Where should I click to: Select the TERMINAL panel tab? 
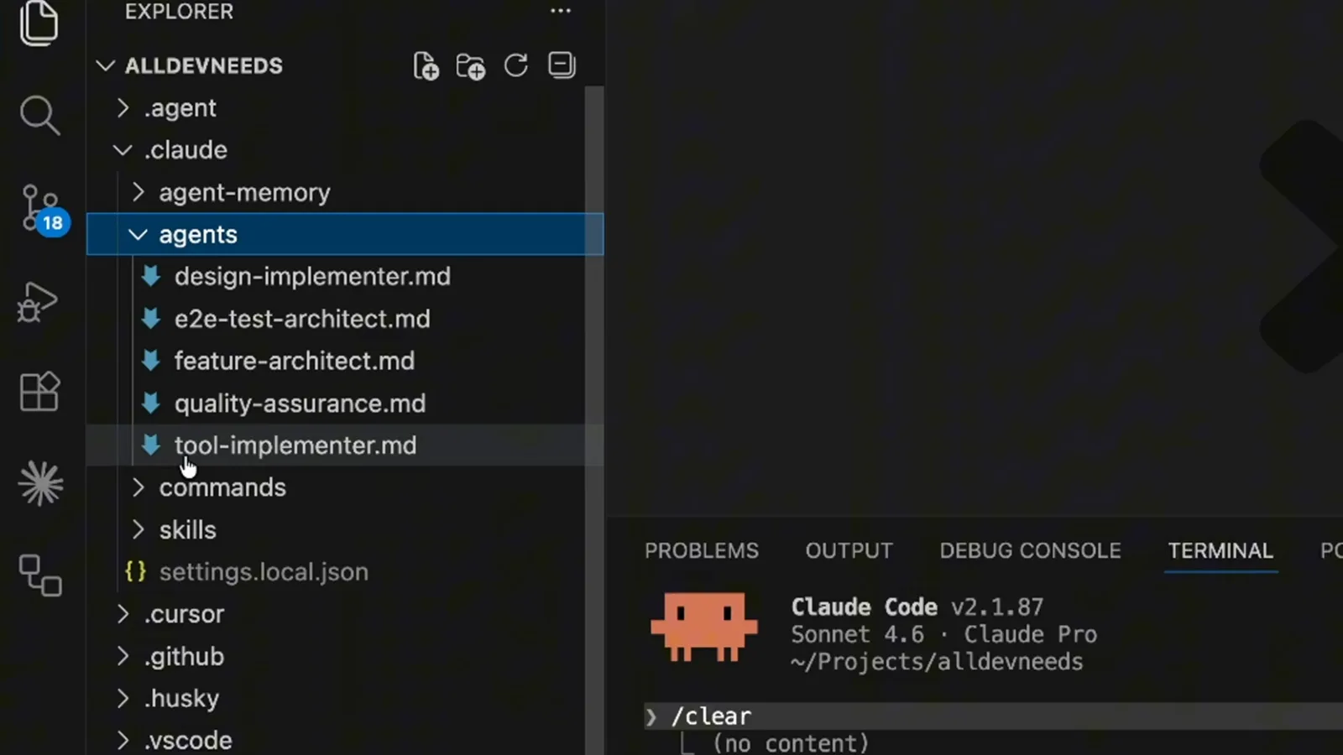pyautogui.click(x=1220, y=550)
